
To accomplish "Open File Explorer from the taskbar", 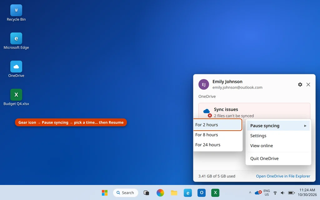I will (x=174, y=192).
